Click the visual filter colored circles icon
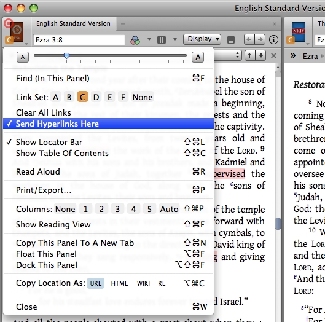The width and height of the screenshot is (325, 322). (135, 40)
